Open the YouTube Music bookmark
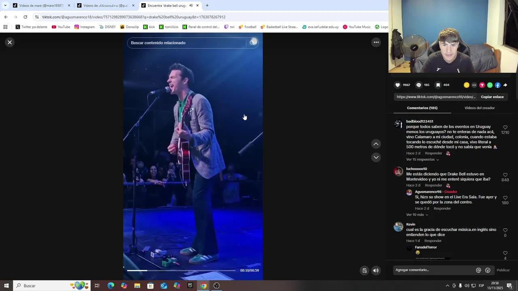The width and height of the screenshot is (518, 291). pyautogui.click(x=357, y=27)
